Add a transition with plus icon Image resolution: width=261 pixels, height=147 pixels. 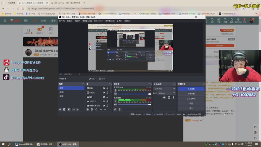pyautogui.click(x=164, y=97)
